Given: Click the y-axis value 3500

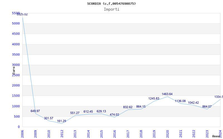Looking at the screenshot, I should pos(16,54).
